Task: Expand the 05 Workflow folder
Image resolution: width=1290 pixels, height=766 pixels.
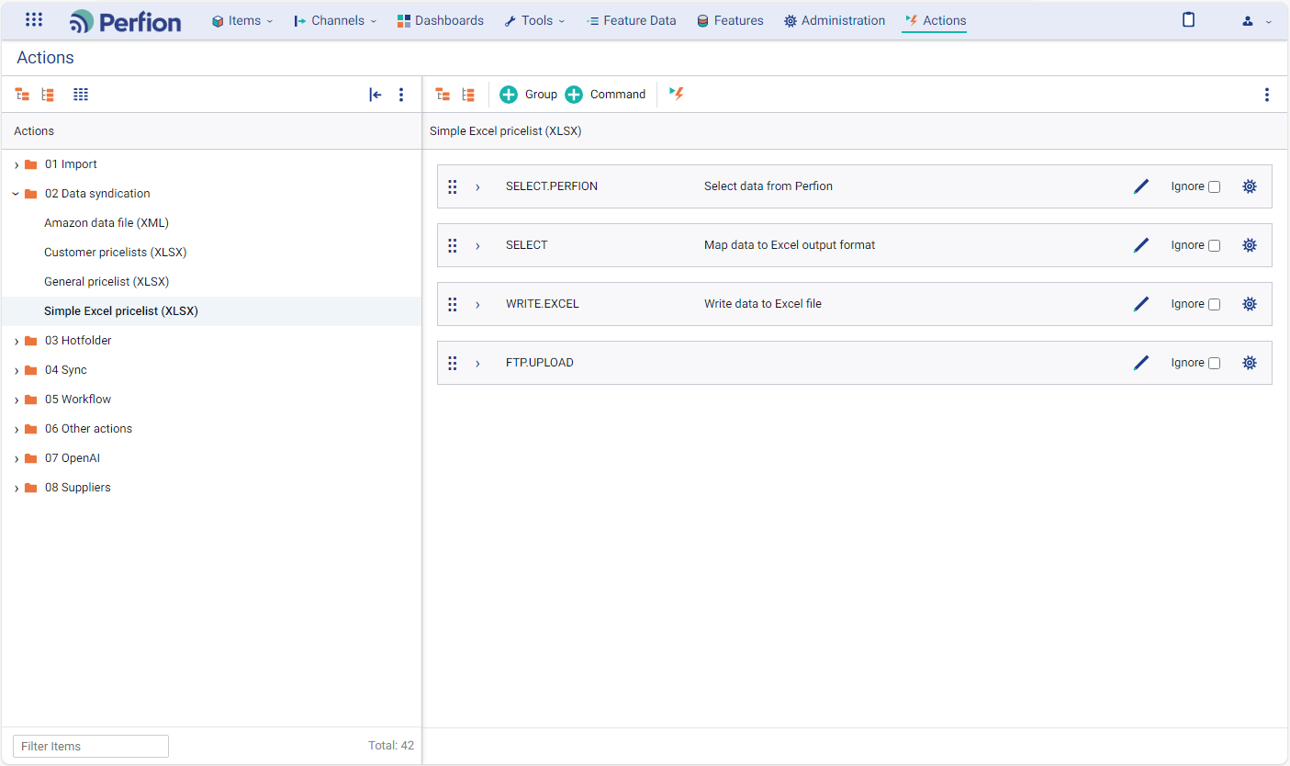Action: 17,400
